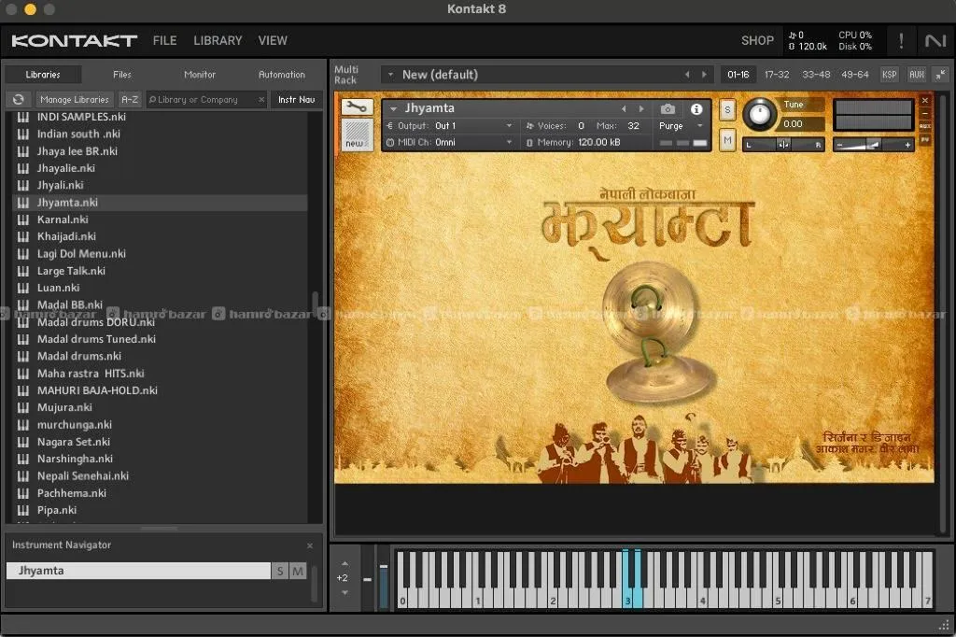Shift keyboard octave up arrow
The image size is (956, 637).
[344, 563]
